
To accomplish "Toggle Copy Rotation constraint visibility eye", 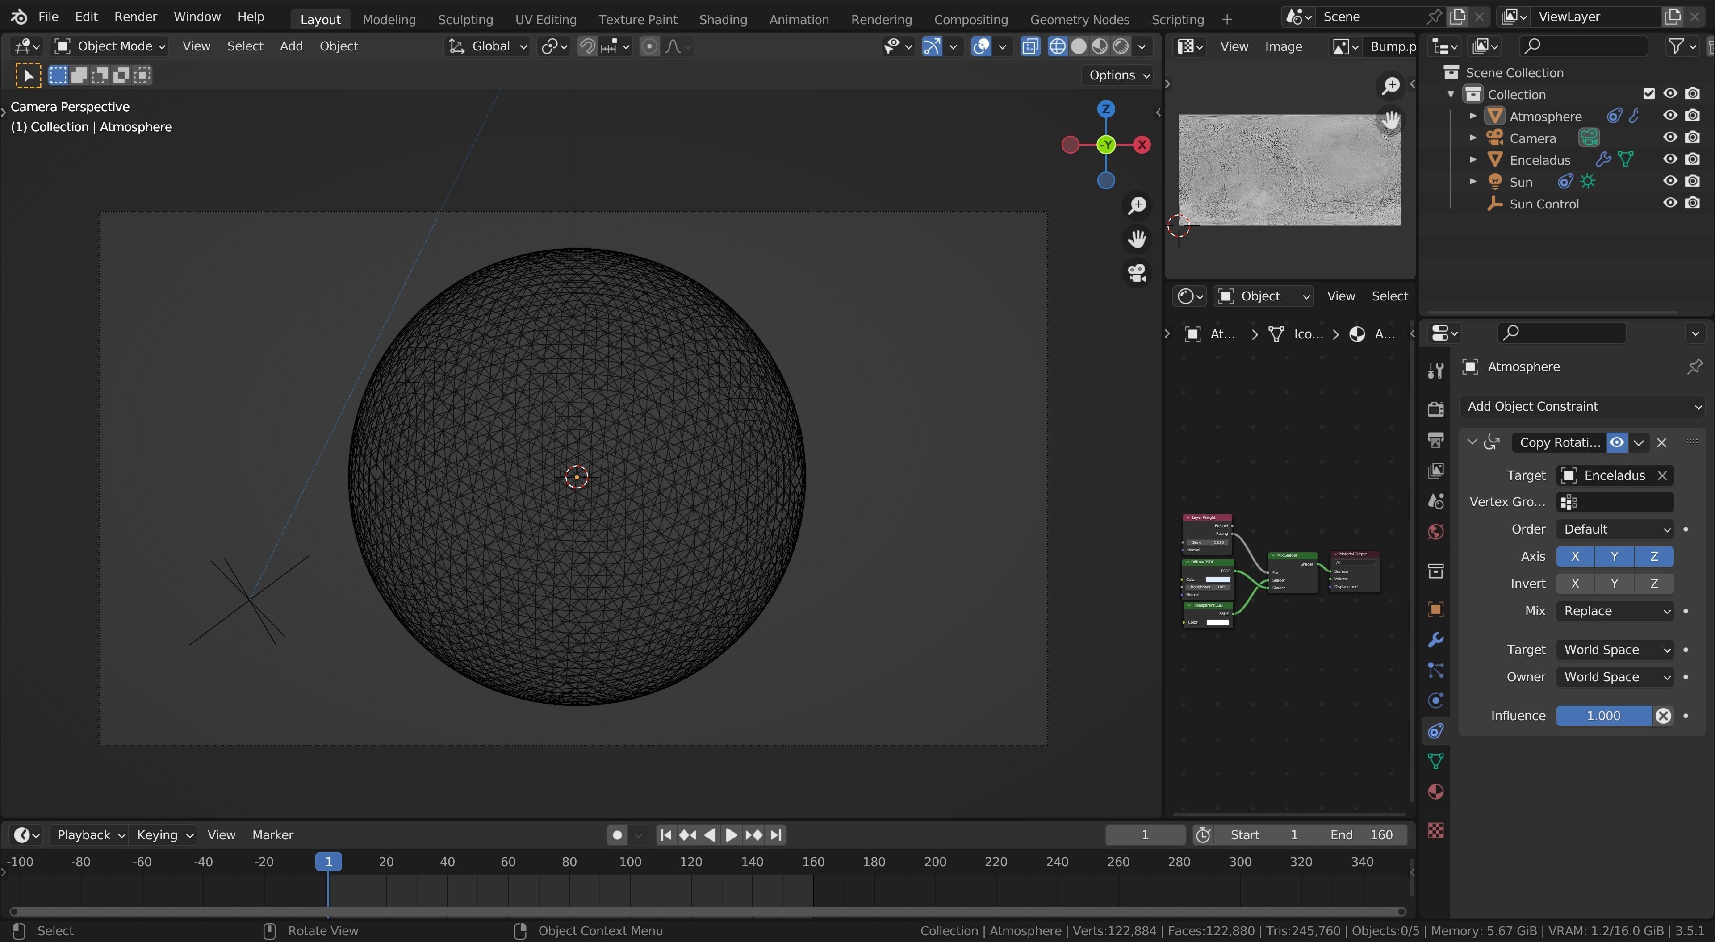I will tap(1616, 443).
